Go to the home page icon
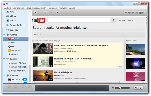The height and width of the screenshot is (96, 151). (x=58, y=13)
